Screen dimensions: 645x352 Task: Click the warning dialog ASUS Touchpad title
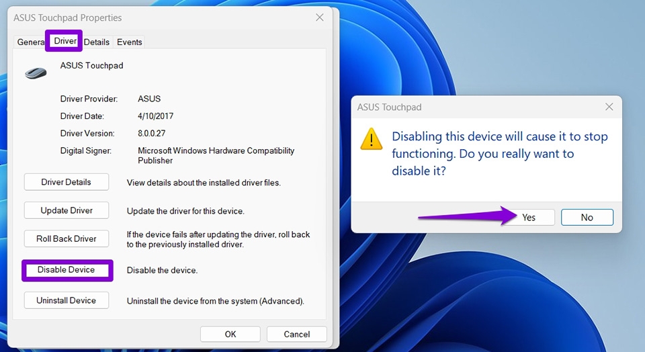click(389, 107)
